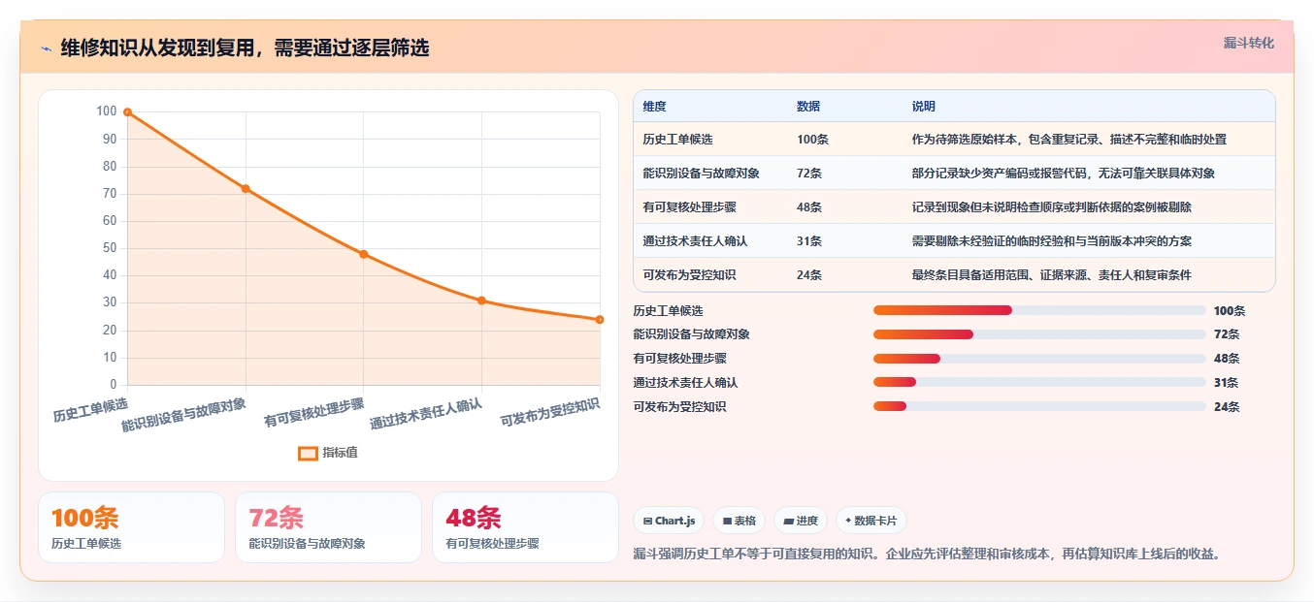Click x-axis label 历史工单候选 under chart
The height and width of the screenshot is (602, 1314).
click(x=90, y=409)
